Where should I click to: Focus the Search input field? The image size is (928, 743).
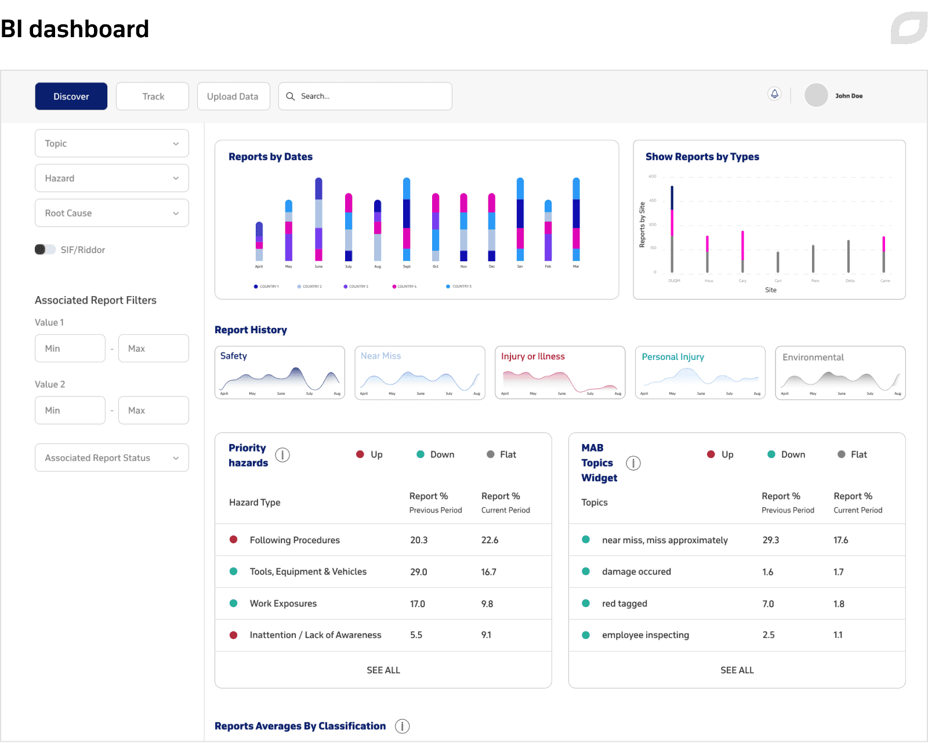coord(365,96)
